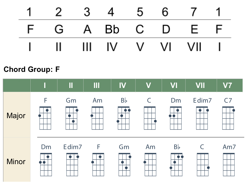The height and width of the screenshot is (186, 248).
Task: Click the Gm chord diagram in Minor row
Action: [124, 164]
